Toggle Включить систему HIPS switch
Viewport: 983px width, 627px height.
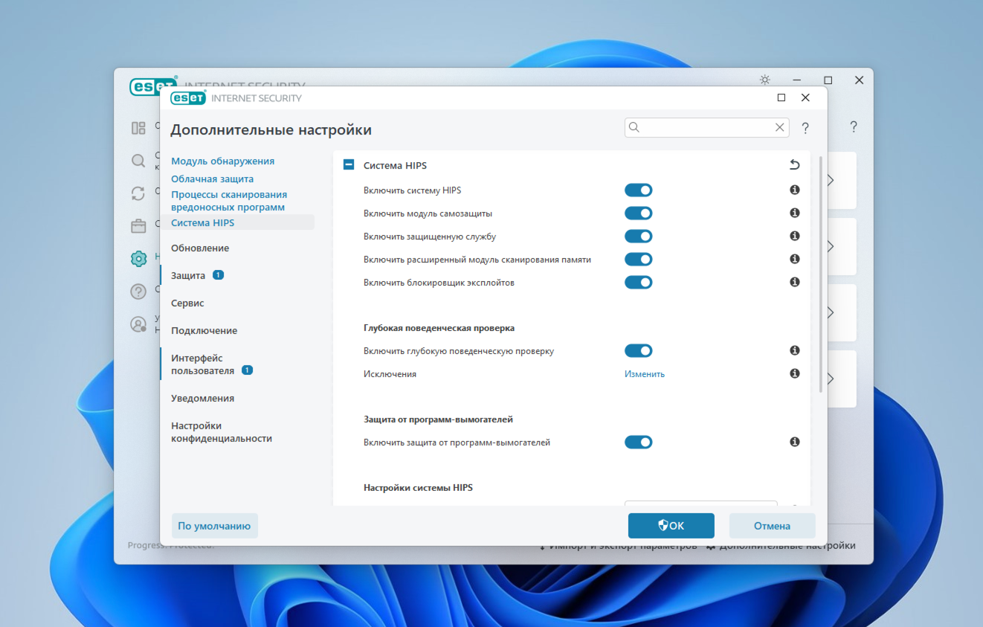[638, 190]
